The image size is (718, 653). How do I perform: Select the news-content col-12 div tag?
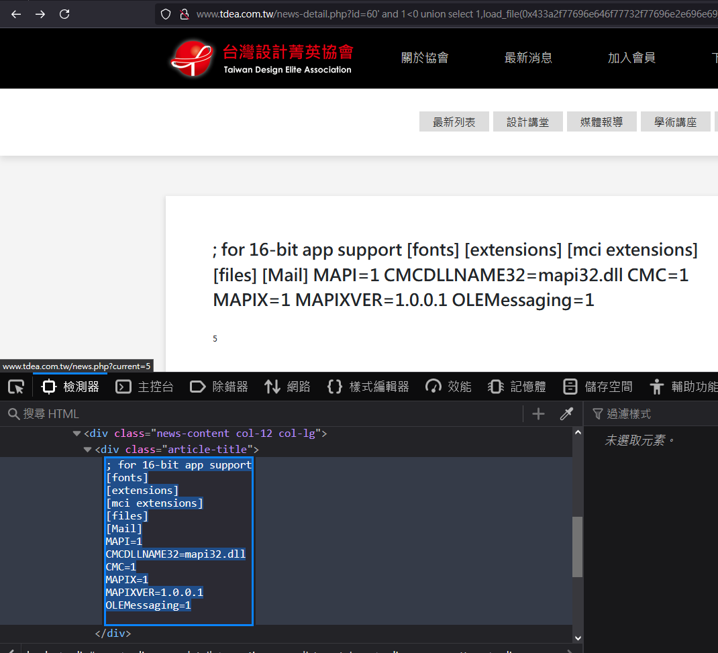[205, 433]
